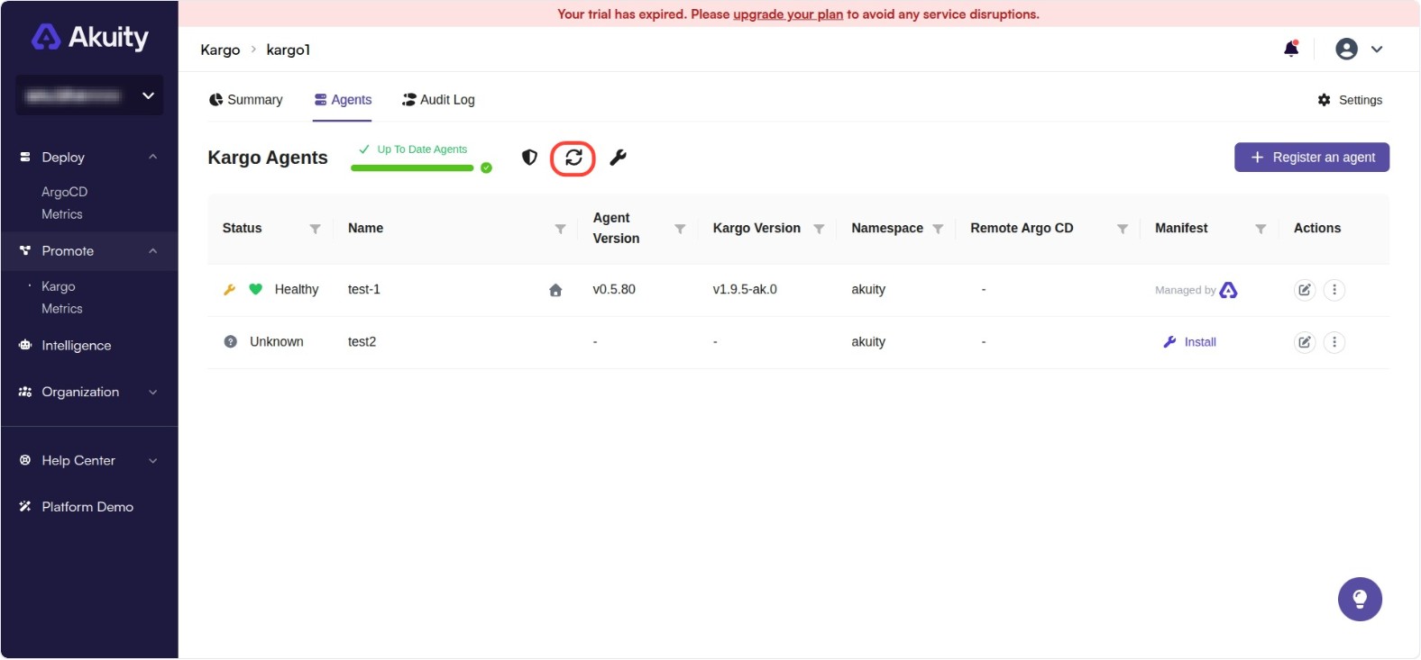
Task: Click the green heart Healthy icon
Action: click(x=255, y=289)
